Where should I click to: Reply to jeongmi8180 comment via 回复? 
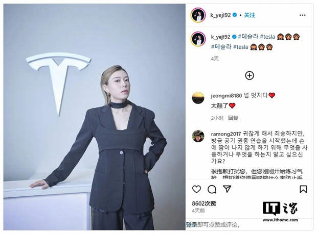[x=233, y=118]
